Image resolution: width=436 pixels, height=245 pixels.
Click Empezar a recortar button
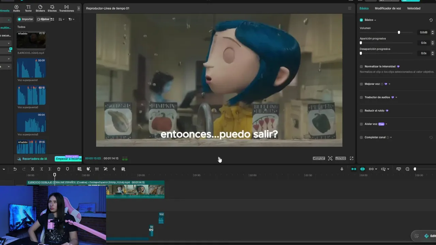[x=68, y=159]
